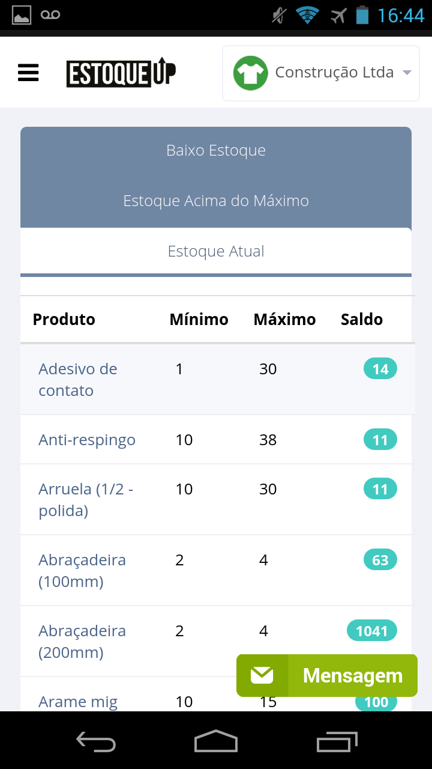432x769 pixels.
Task: Tap the recent apps navigation icon
Action: (337, 741)
